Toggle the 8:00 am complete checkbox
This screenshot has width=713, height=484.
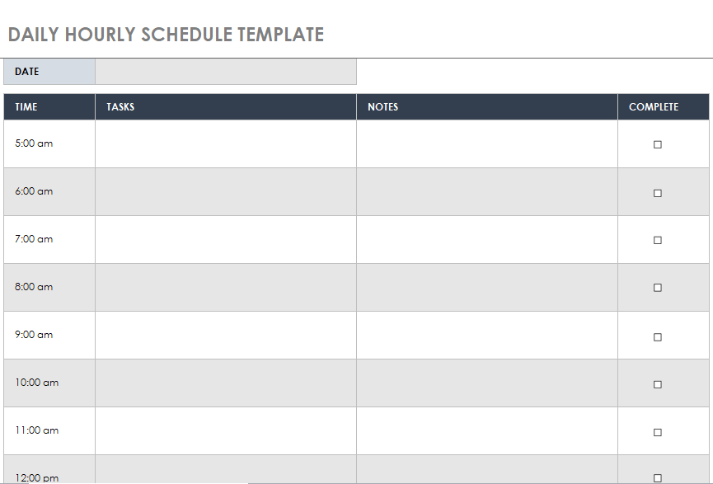(658, 288)
